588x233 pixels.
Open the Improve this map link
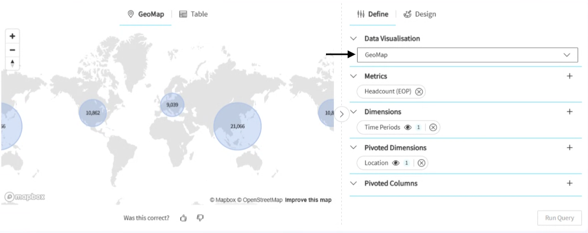[x=308, y=200]
